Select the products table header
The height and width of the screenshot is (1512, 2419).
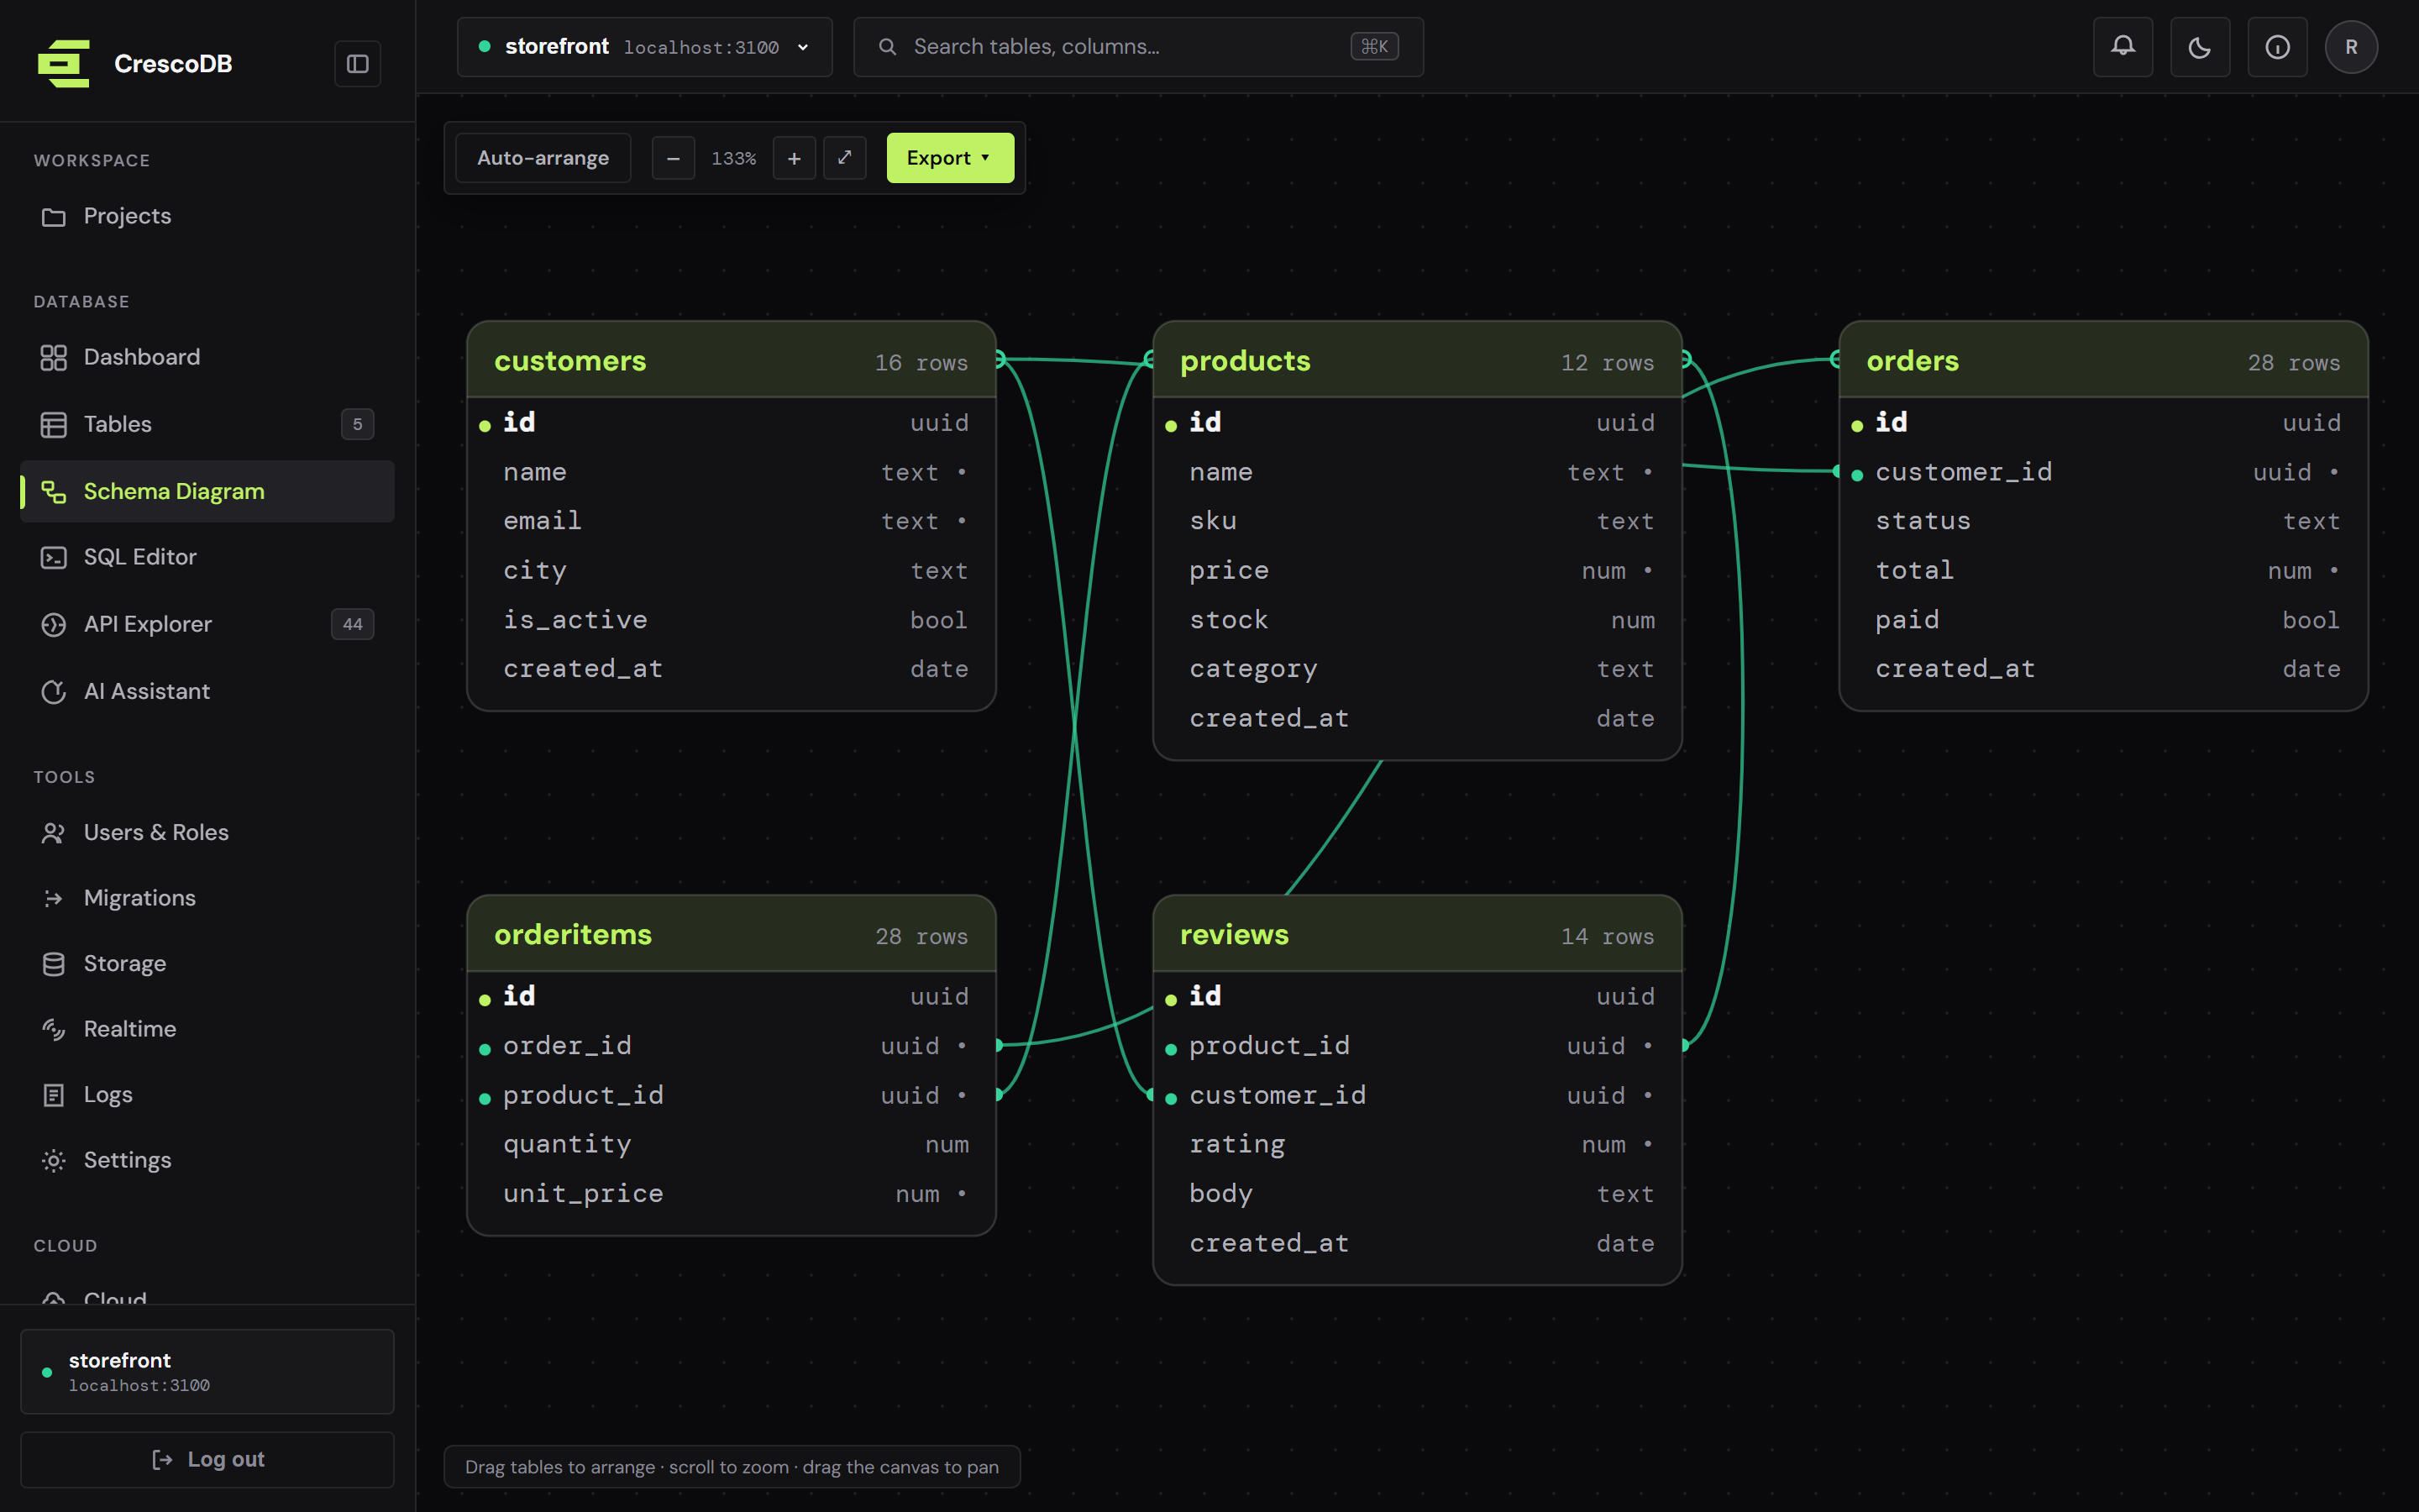1416,360
